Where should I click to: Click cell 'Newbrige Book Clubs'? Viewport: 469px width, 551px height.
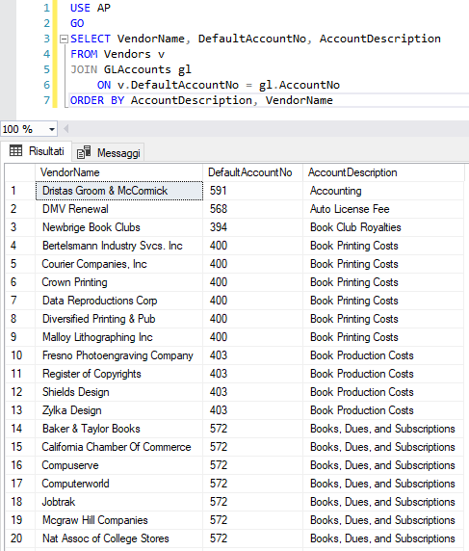coord(119,227)
